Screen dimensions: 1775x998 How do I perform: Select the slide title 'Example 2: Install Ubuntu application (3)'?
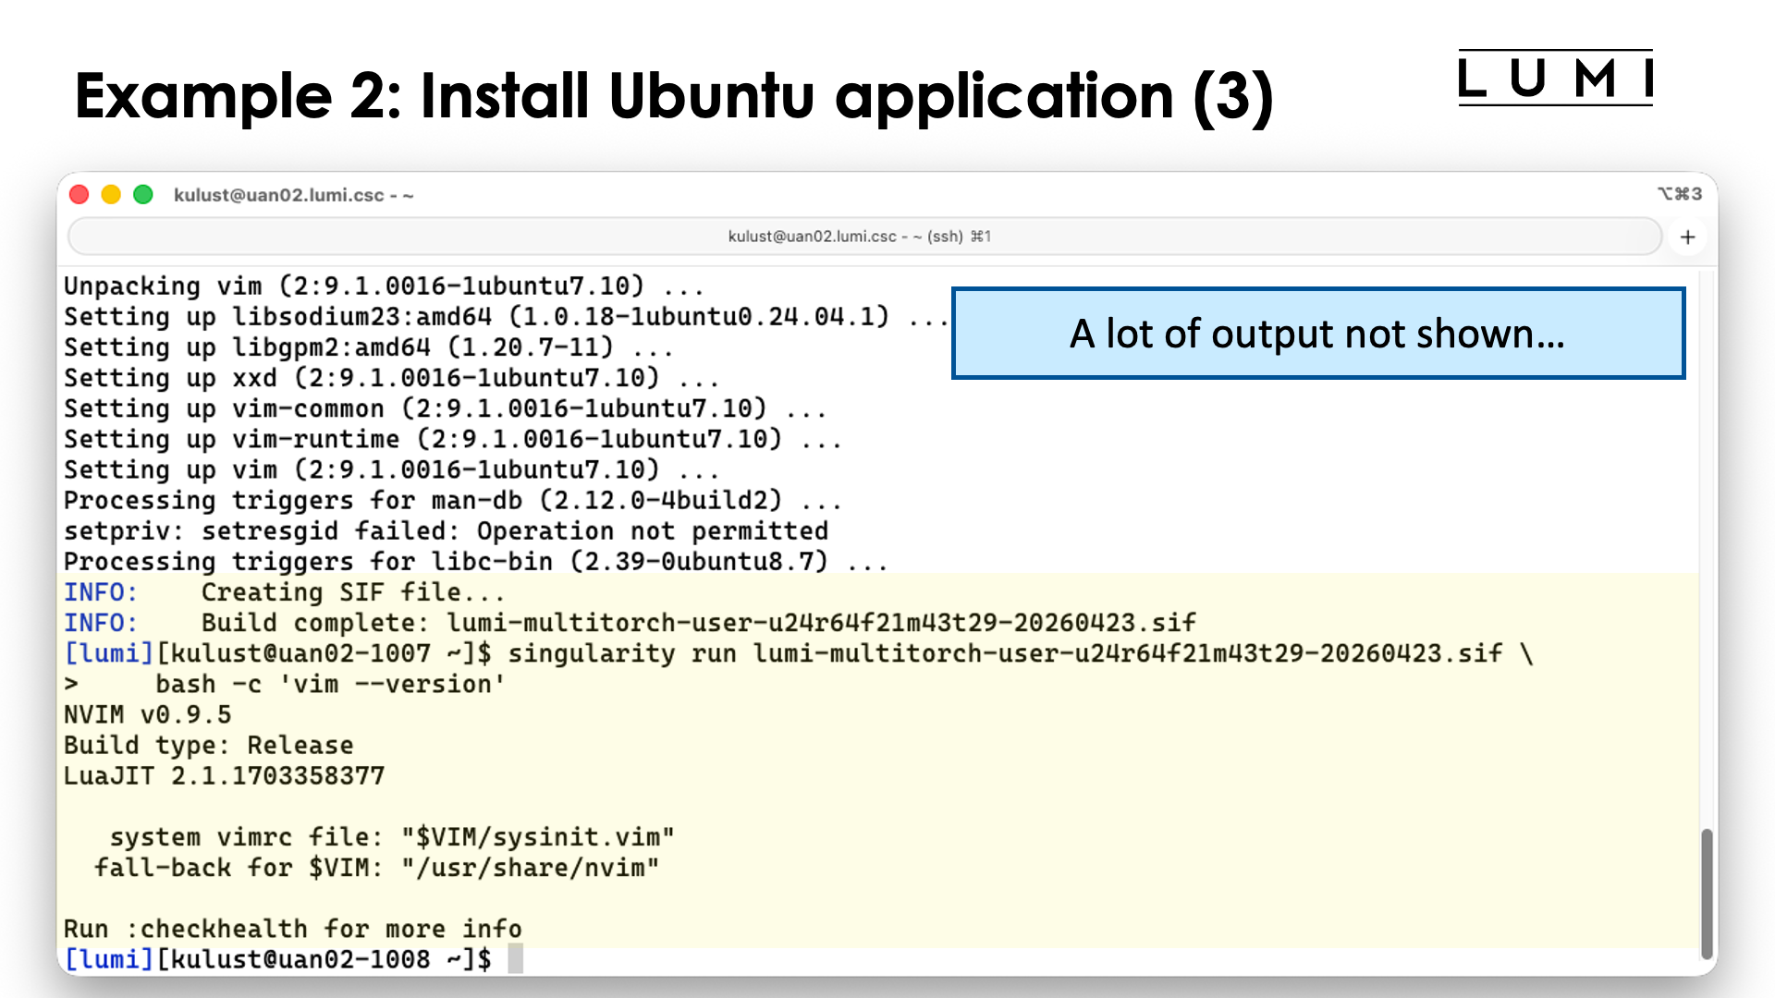(x=676, y=95)
